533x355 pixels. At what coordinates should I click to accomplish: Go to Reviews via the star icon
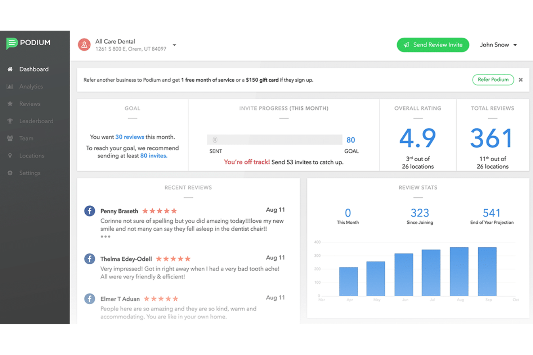tap(30, 104)
